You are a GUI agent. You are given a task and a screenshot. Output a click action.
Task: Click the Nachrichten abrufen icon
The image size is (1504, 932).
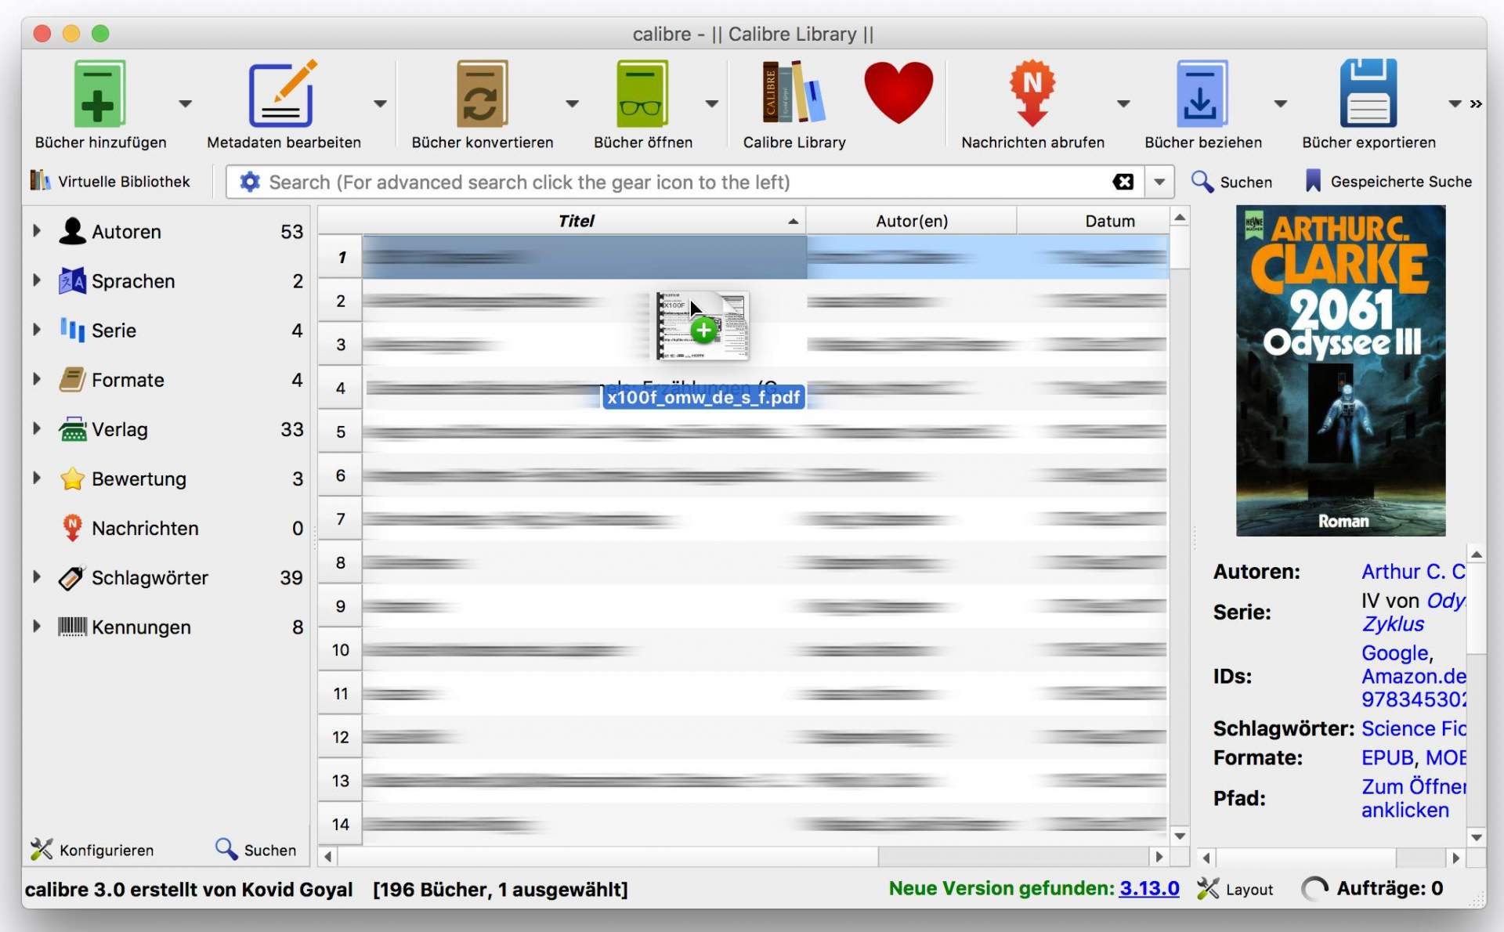(1032, 92)
